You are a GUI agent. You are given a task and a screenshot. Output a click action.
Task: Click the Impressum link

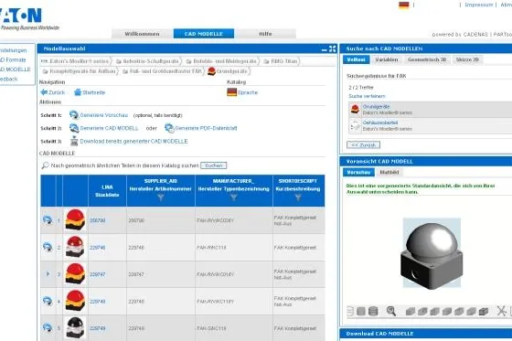[x=479, y=5]
